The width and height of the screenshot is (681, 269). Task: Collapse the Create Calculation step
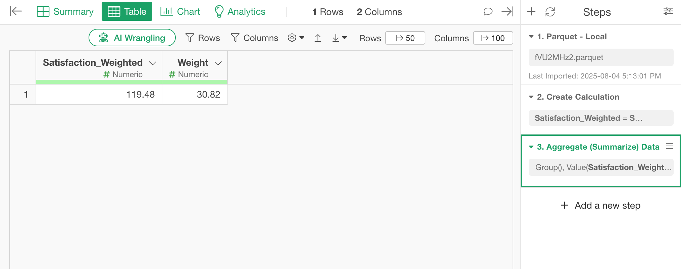point(531,97)
